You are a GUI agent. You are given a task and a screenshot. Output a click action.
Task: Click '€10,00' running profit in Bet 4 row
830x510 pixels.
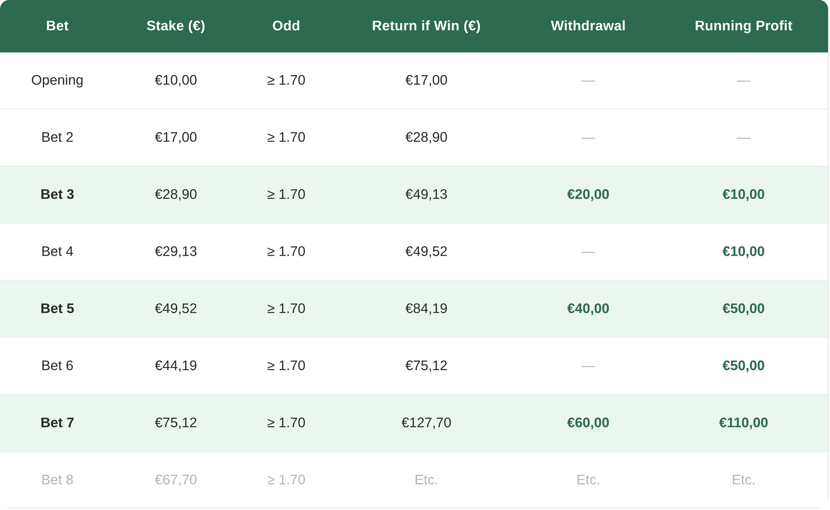click(743, 252)
